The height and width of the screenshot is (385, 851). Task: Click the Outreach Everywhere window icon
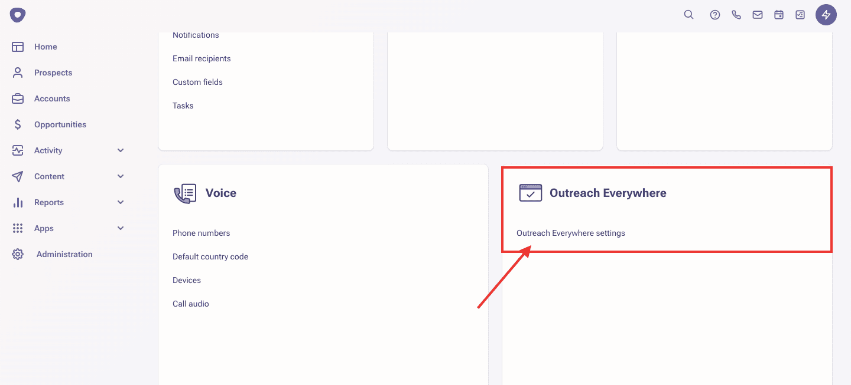pyautogui.click(x=531, y=193)
